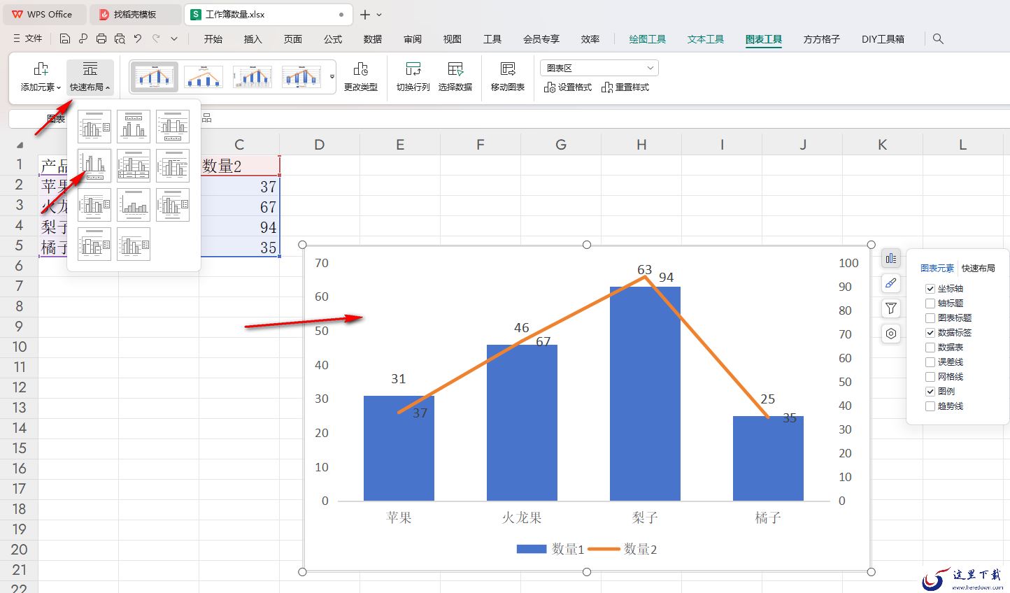The image size is (1010, 593).
Task: Switch to the View (视图) tab
Action: [453, 39]
